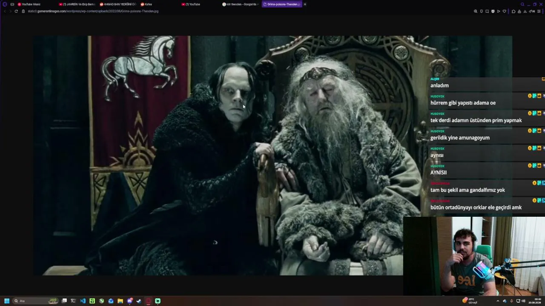Go back to the previous page

[x=5, y=11]
